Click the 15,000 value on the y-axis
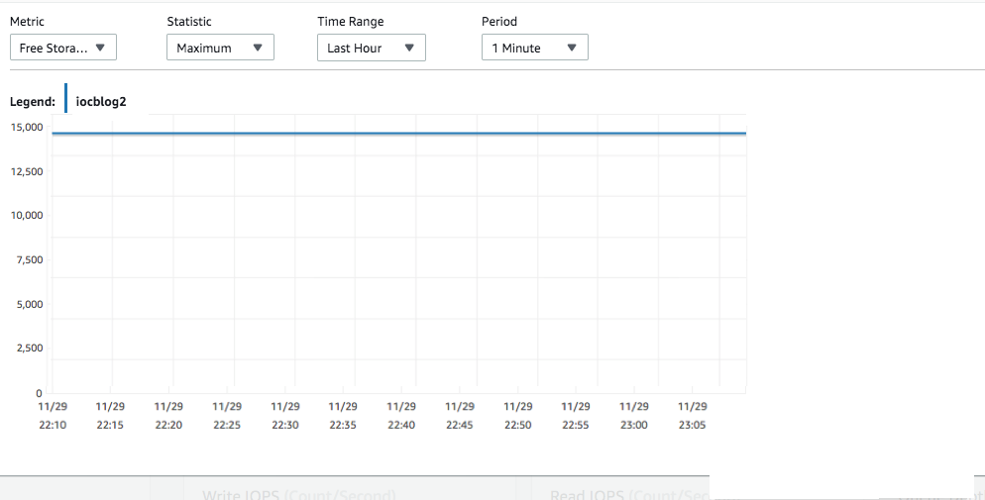Image resolution: width=985 pixels, height=500 pixels. click(x=27, y=128)
